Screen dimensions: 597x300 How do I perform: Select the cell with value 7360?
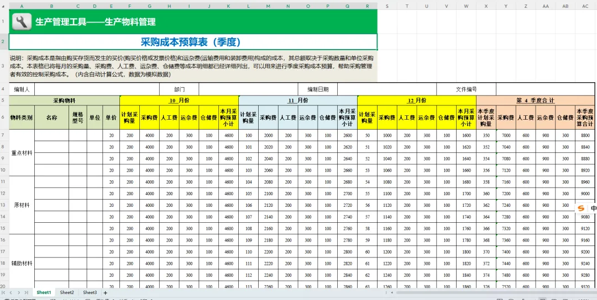click(x=506, y=240)
